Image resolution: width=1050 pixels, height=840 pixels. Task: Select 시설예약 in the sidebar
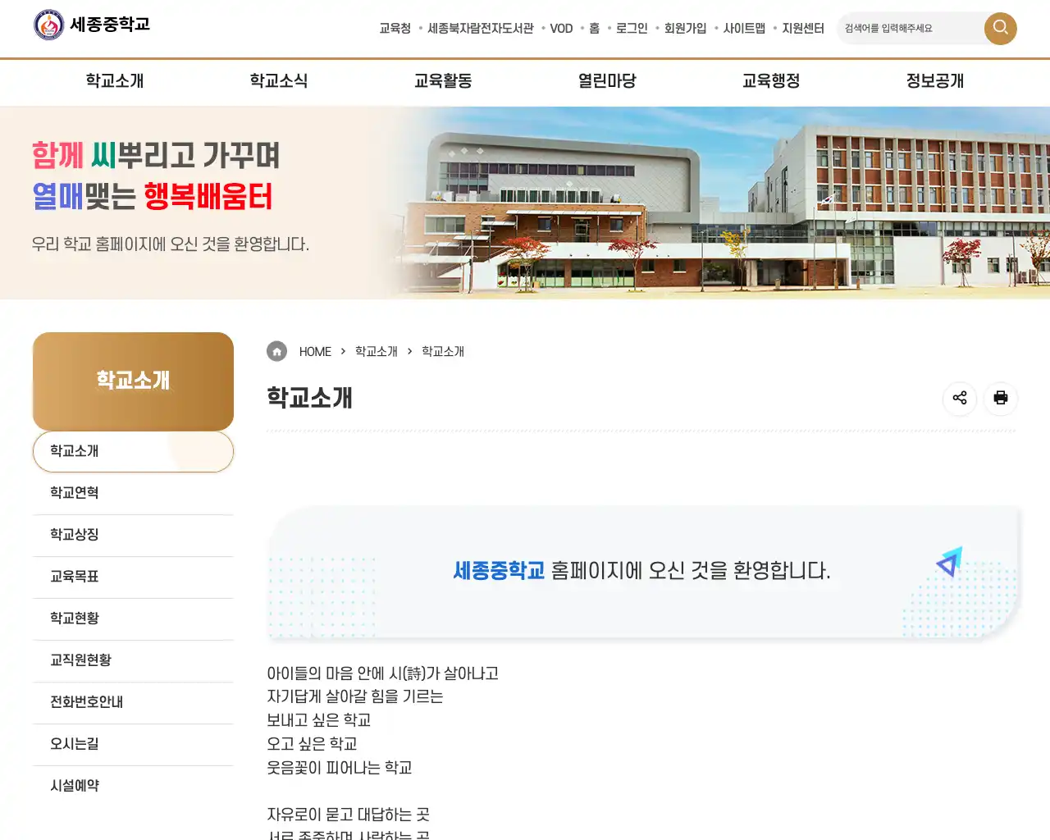coord(133,786)
